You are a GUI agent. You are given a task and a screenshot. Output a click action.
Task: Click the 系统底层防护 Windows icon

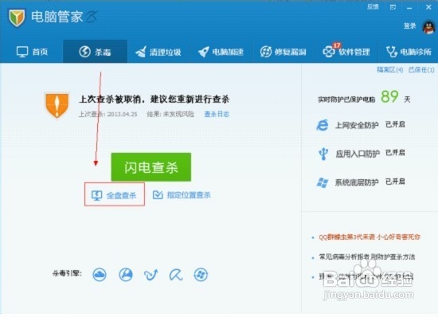tap(323, 182)
